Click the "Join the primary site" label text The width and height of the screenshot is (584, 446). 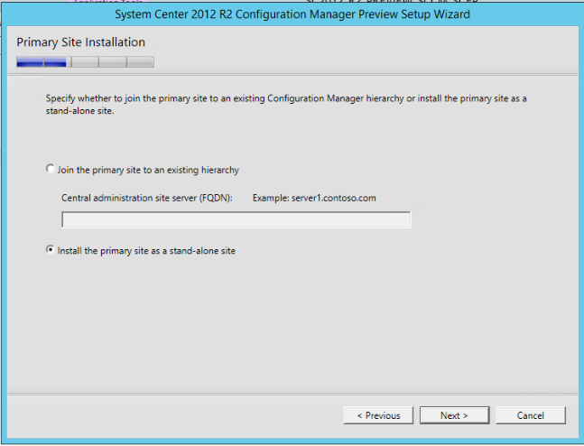pyautogui.click(x=148, y=169)
